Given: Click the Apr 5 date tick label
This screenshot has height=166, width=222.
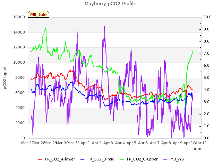Looking at the screenshot, I should [131, 143].
